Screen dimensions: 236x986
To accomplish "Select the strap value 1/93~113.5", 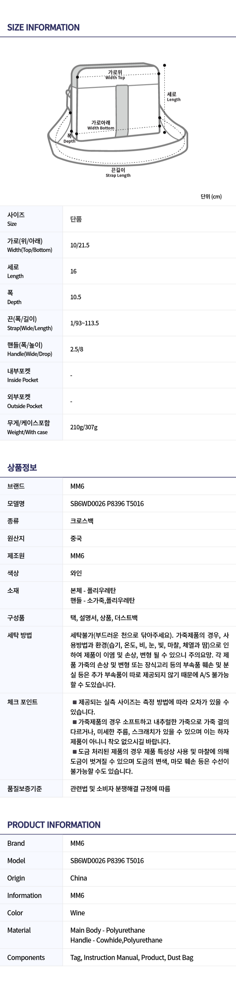I will tap(84, 323).
